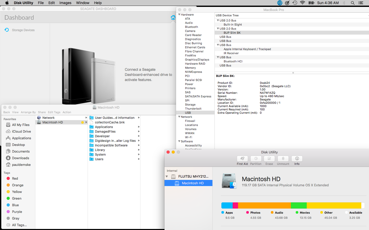The width and height of the screenshot is (369, 230).
Task: Run First Aid in Disk Utility toolbar
Action: (x=242, y=159)
